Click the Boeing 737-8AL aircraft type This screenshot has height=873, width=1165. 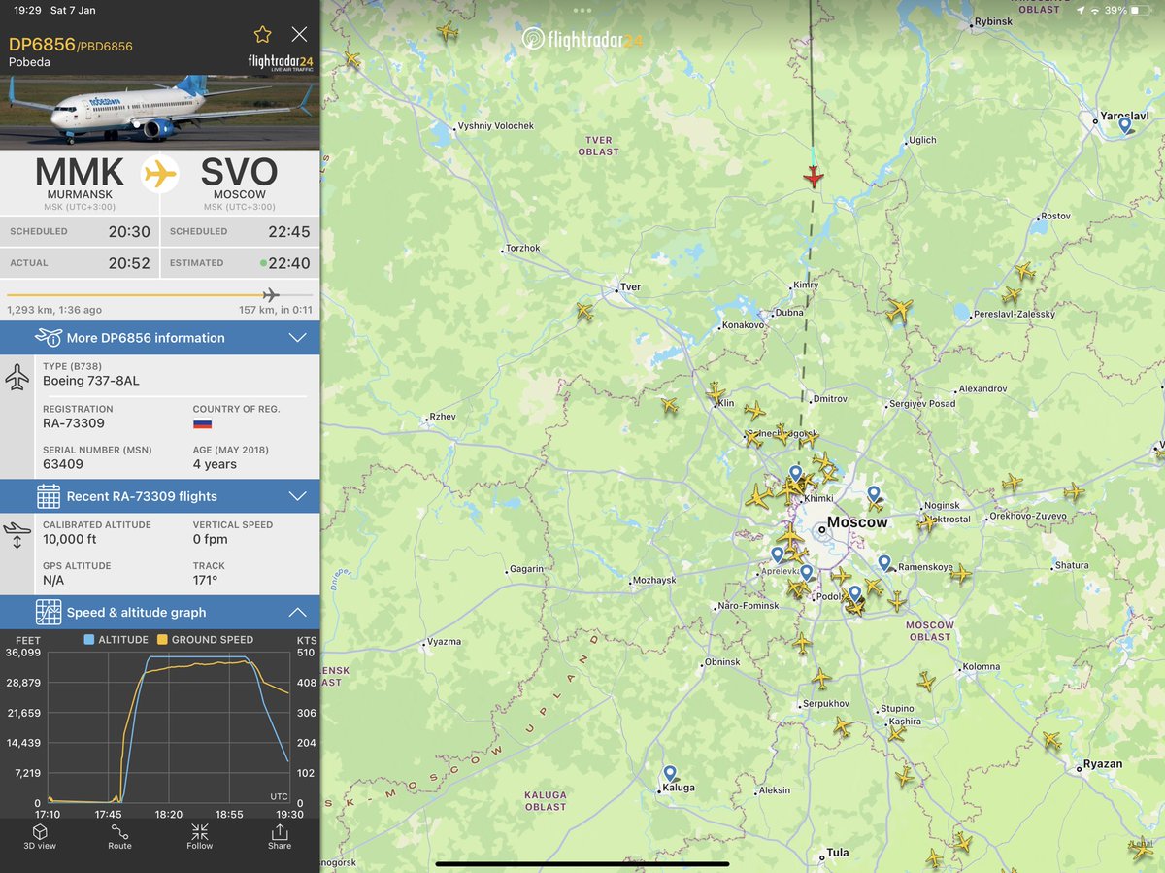click(x=91, y=381)
